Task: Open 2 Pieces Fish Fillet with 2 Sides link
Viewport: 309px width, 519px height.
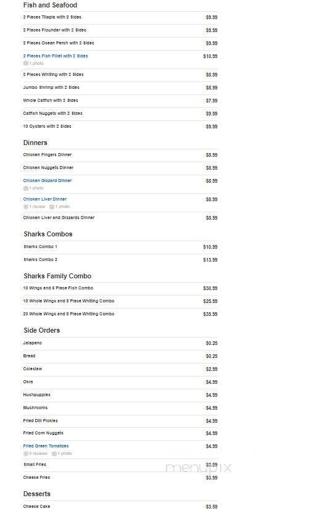Action: (56, 56)
